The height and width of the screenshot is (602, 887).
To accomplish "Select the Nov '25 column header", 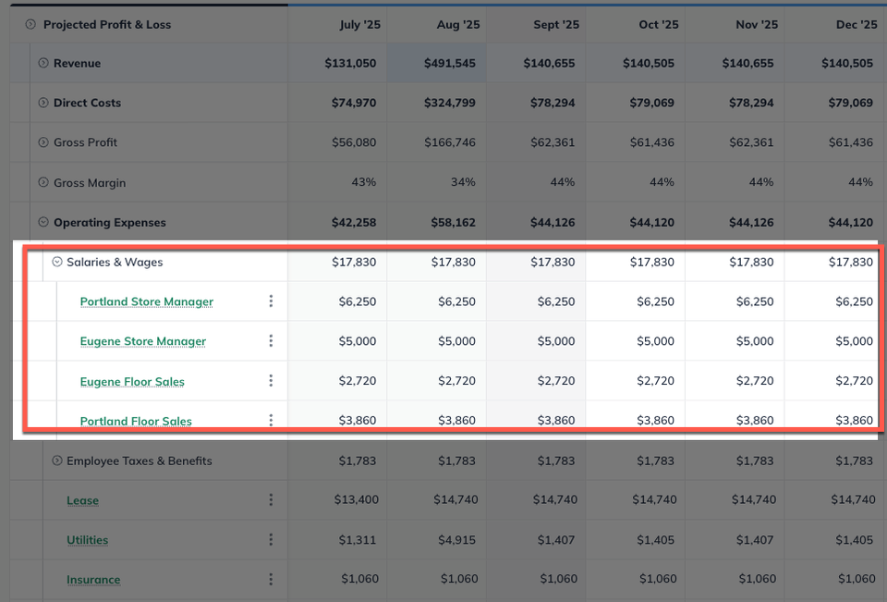I will pos(757,24).
